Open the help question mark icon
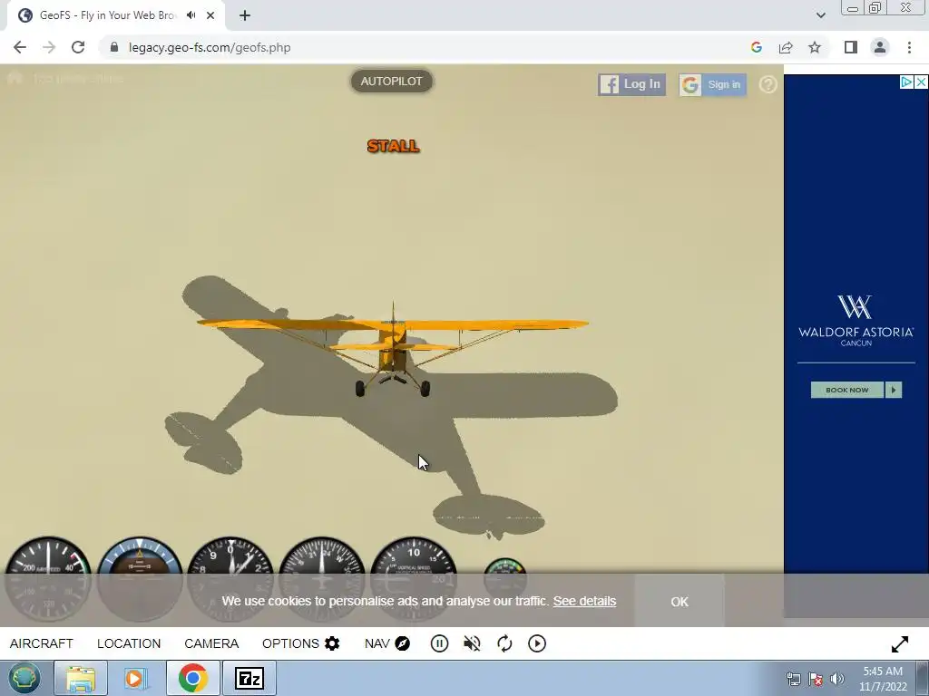Screen dimensions: 929x696 [x=768, y=84]
